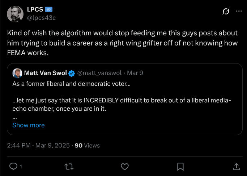This screenshot has width=247, height=176.
Task: Open the LPCS display name link
Action: [35, 9]
